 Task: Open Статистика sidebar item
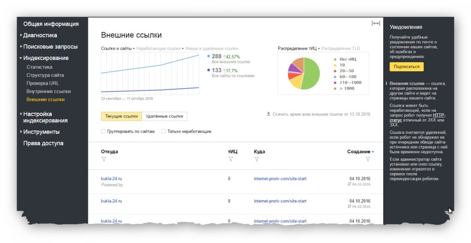[x=40, y=67]
